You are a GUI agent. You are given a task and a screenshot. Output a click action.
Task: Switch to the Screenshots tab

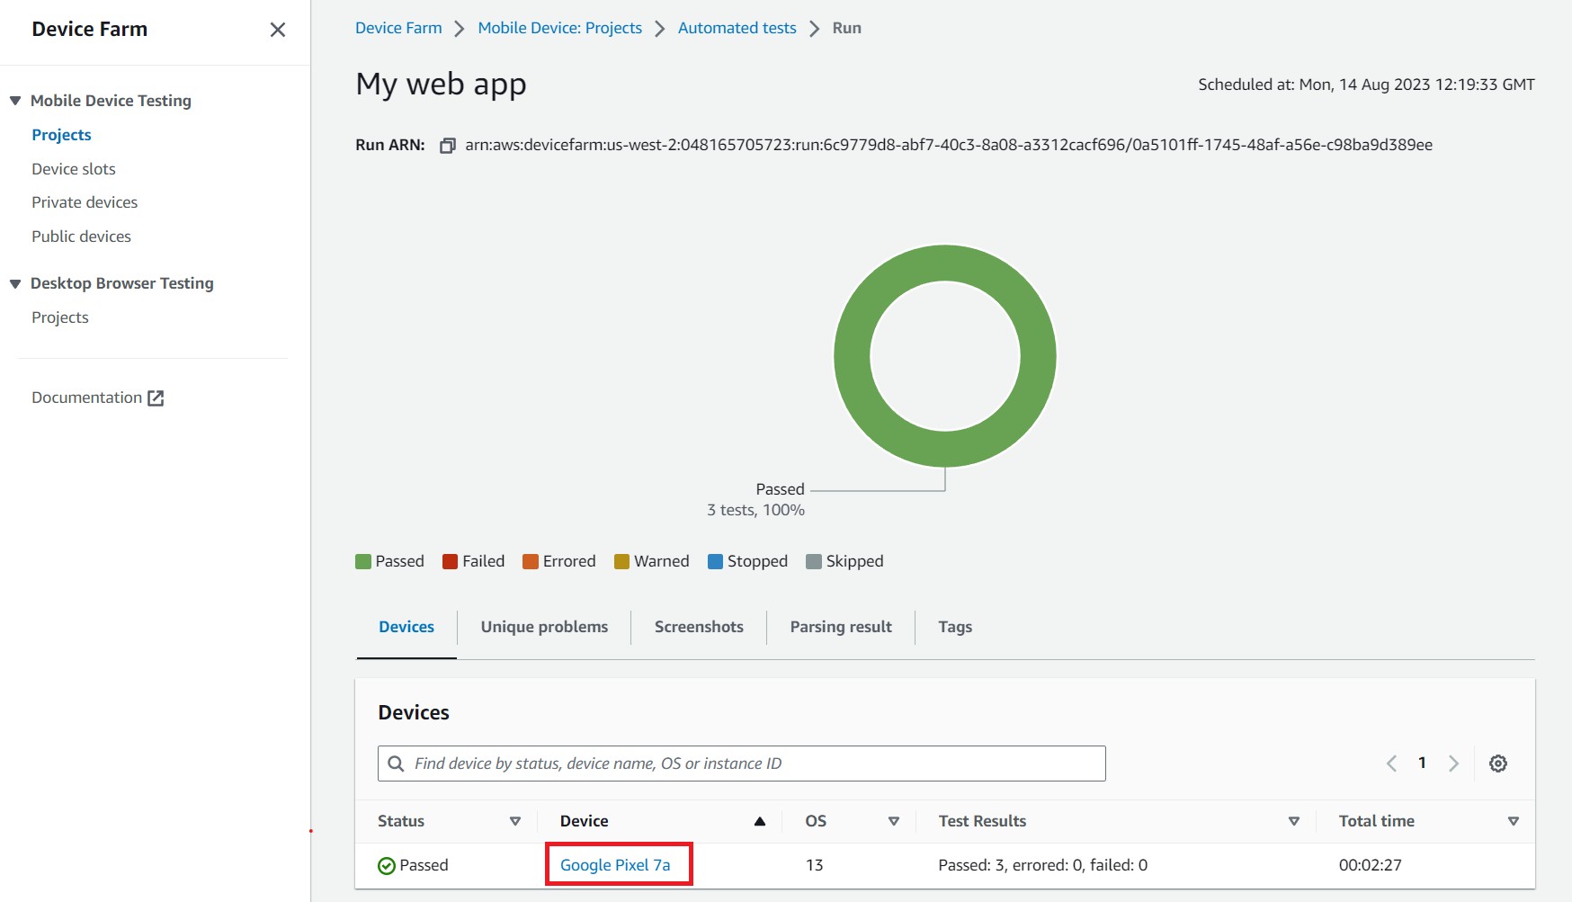pyautogui.click(x=699, y=627)
